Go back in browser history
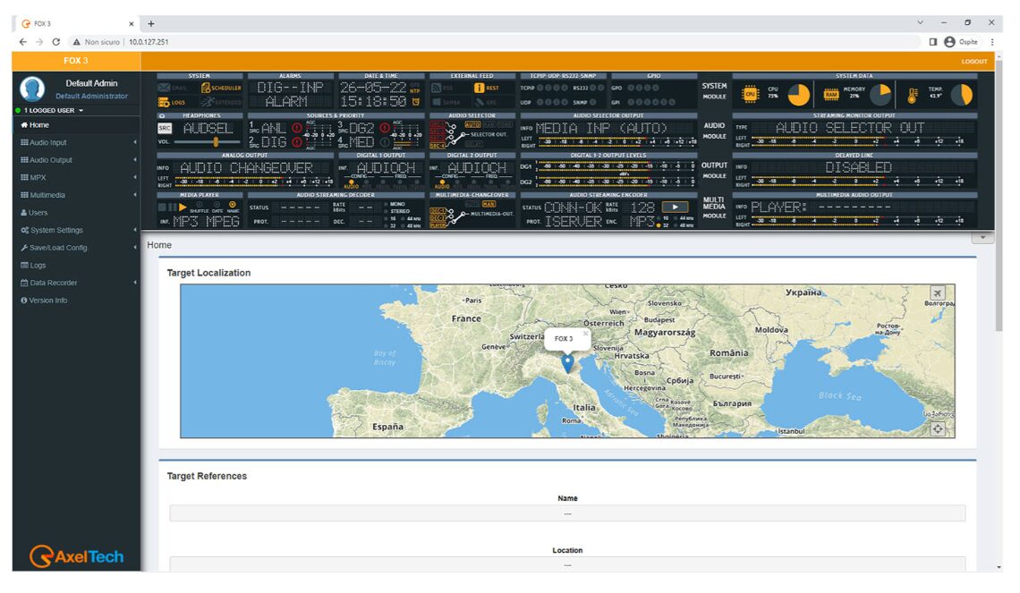Image resolution: width=1020 pixels, height=593 pixels. tap(22, 42)
